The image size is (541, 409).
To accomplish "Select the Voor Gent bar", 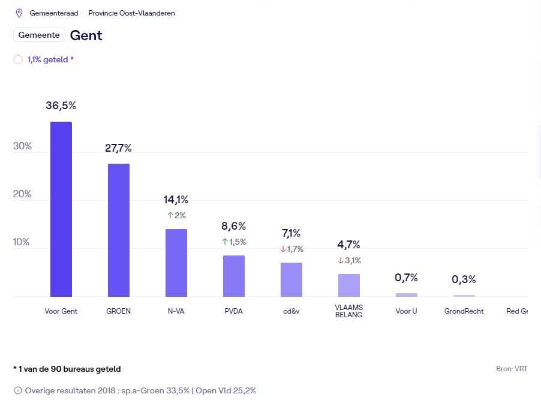I will coord(61,209).
